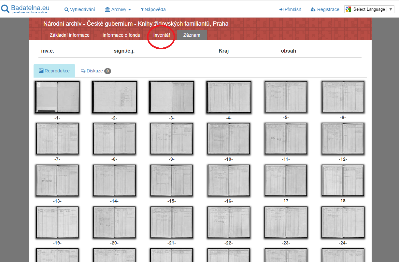The width and height of the screenshot is (399, 262).
Task: Click the Národní archiv fond title
Action: (x=136, y=24)
